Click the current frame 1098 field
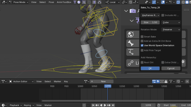 (148, 105)
